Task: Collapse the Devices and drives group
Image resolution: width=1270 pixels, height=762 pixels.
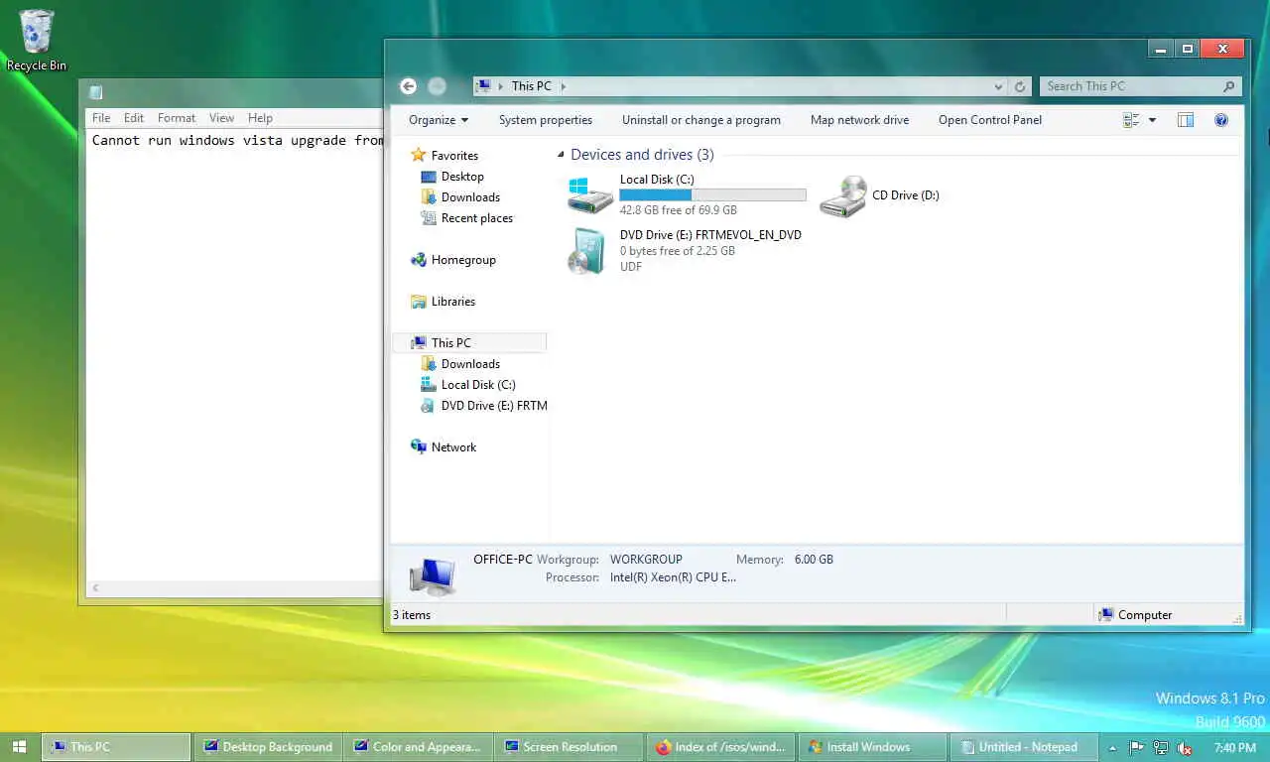Action: 562,155
